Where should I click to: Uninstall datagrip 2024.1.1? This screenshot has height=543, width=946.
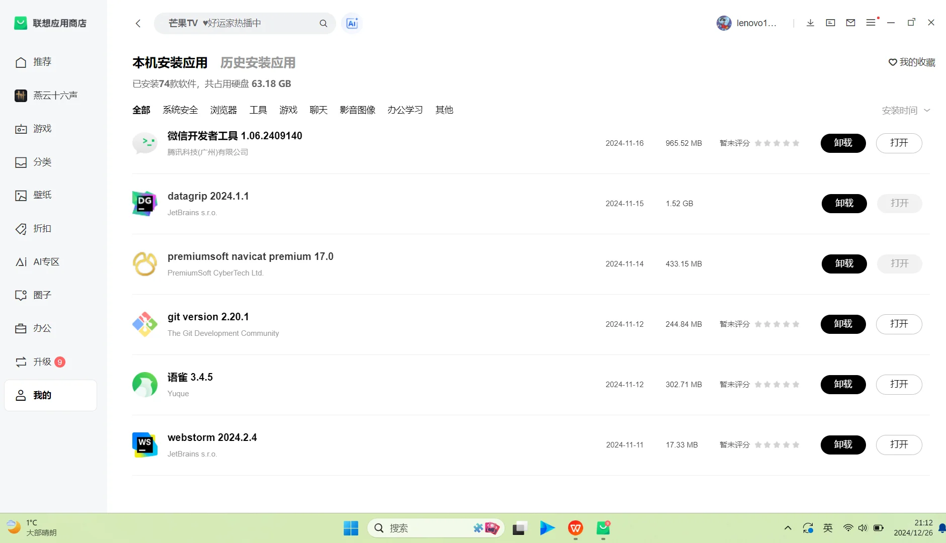(844, 204)
